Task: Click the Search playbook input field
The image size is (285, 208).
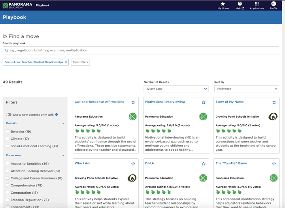Action: click(x=141, y=50)
